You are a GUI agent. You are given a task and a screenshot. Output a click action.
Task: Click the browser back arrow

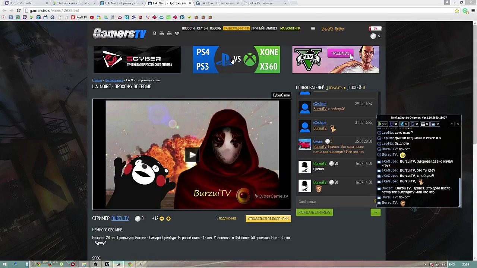tap(4, 10)
